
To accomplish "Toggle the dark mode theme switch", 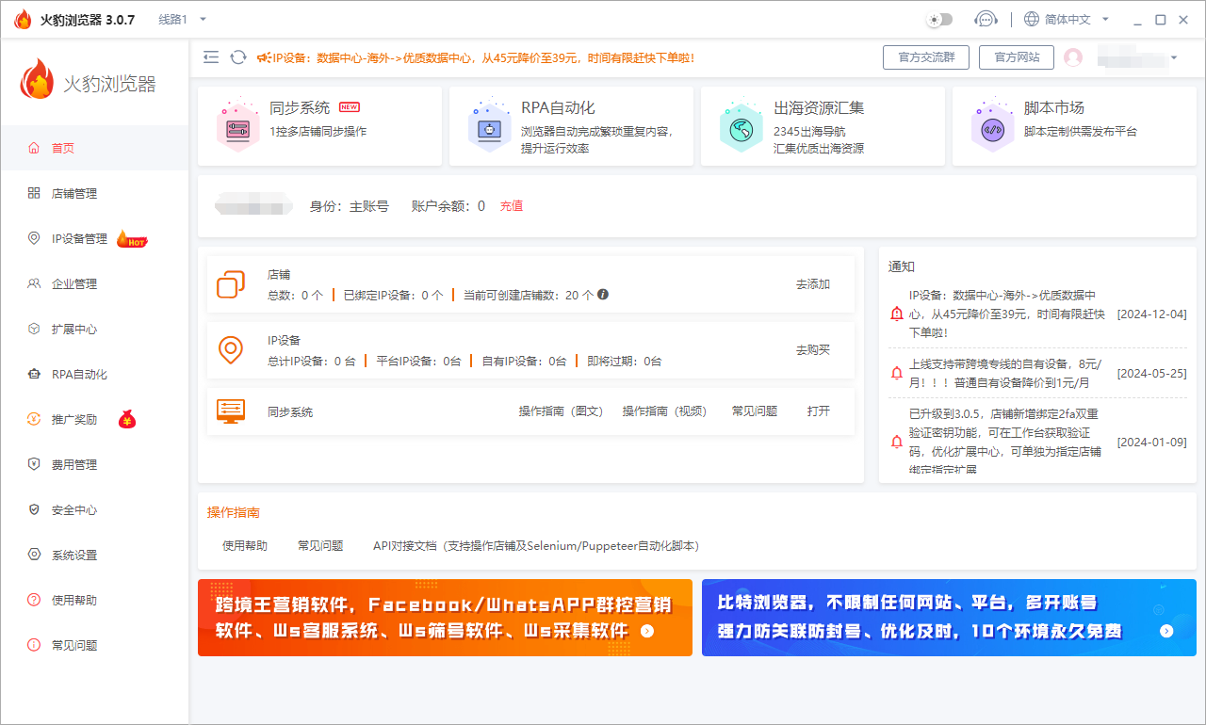I will pos(939,19).
